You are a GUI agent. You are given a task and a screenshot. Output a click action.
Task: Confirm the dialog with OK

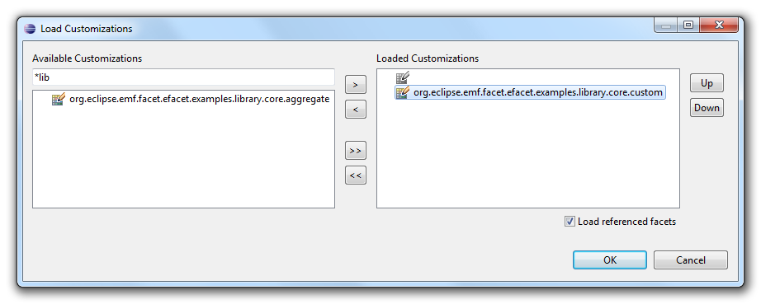610,260
